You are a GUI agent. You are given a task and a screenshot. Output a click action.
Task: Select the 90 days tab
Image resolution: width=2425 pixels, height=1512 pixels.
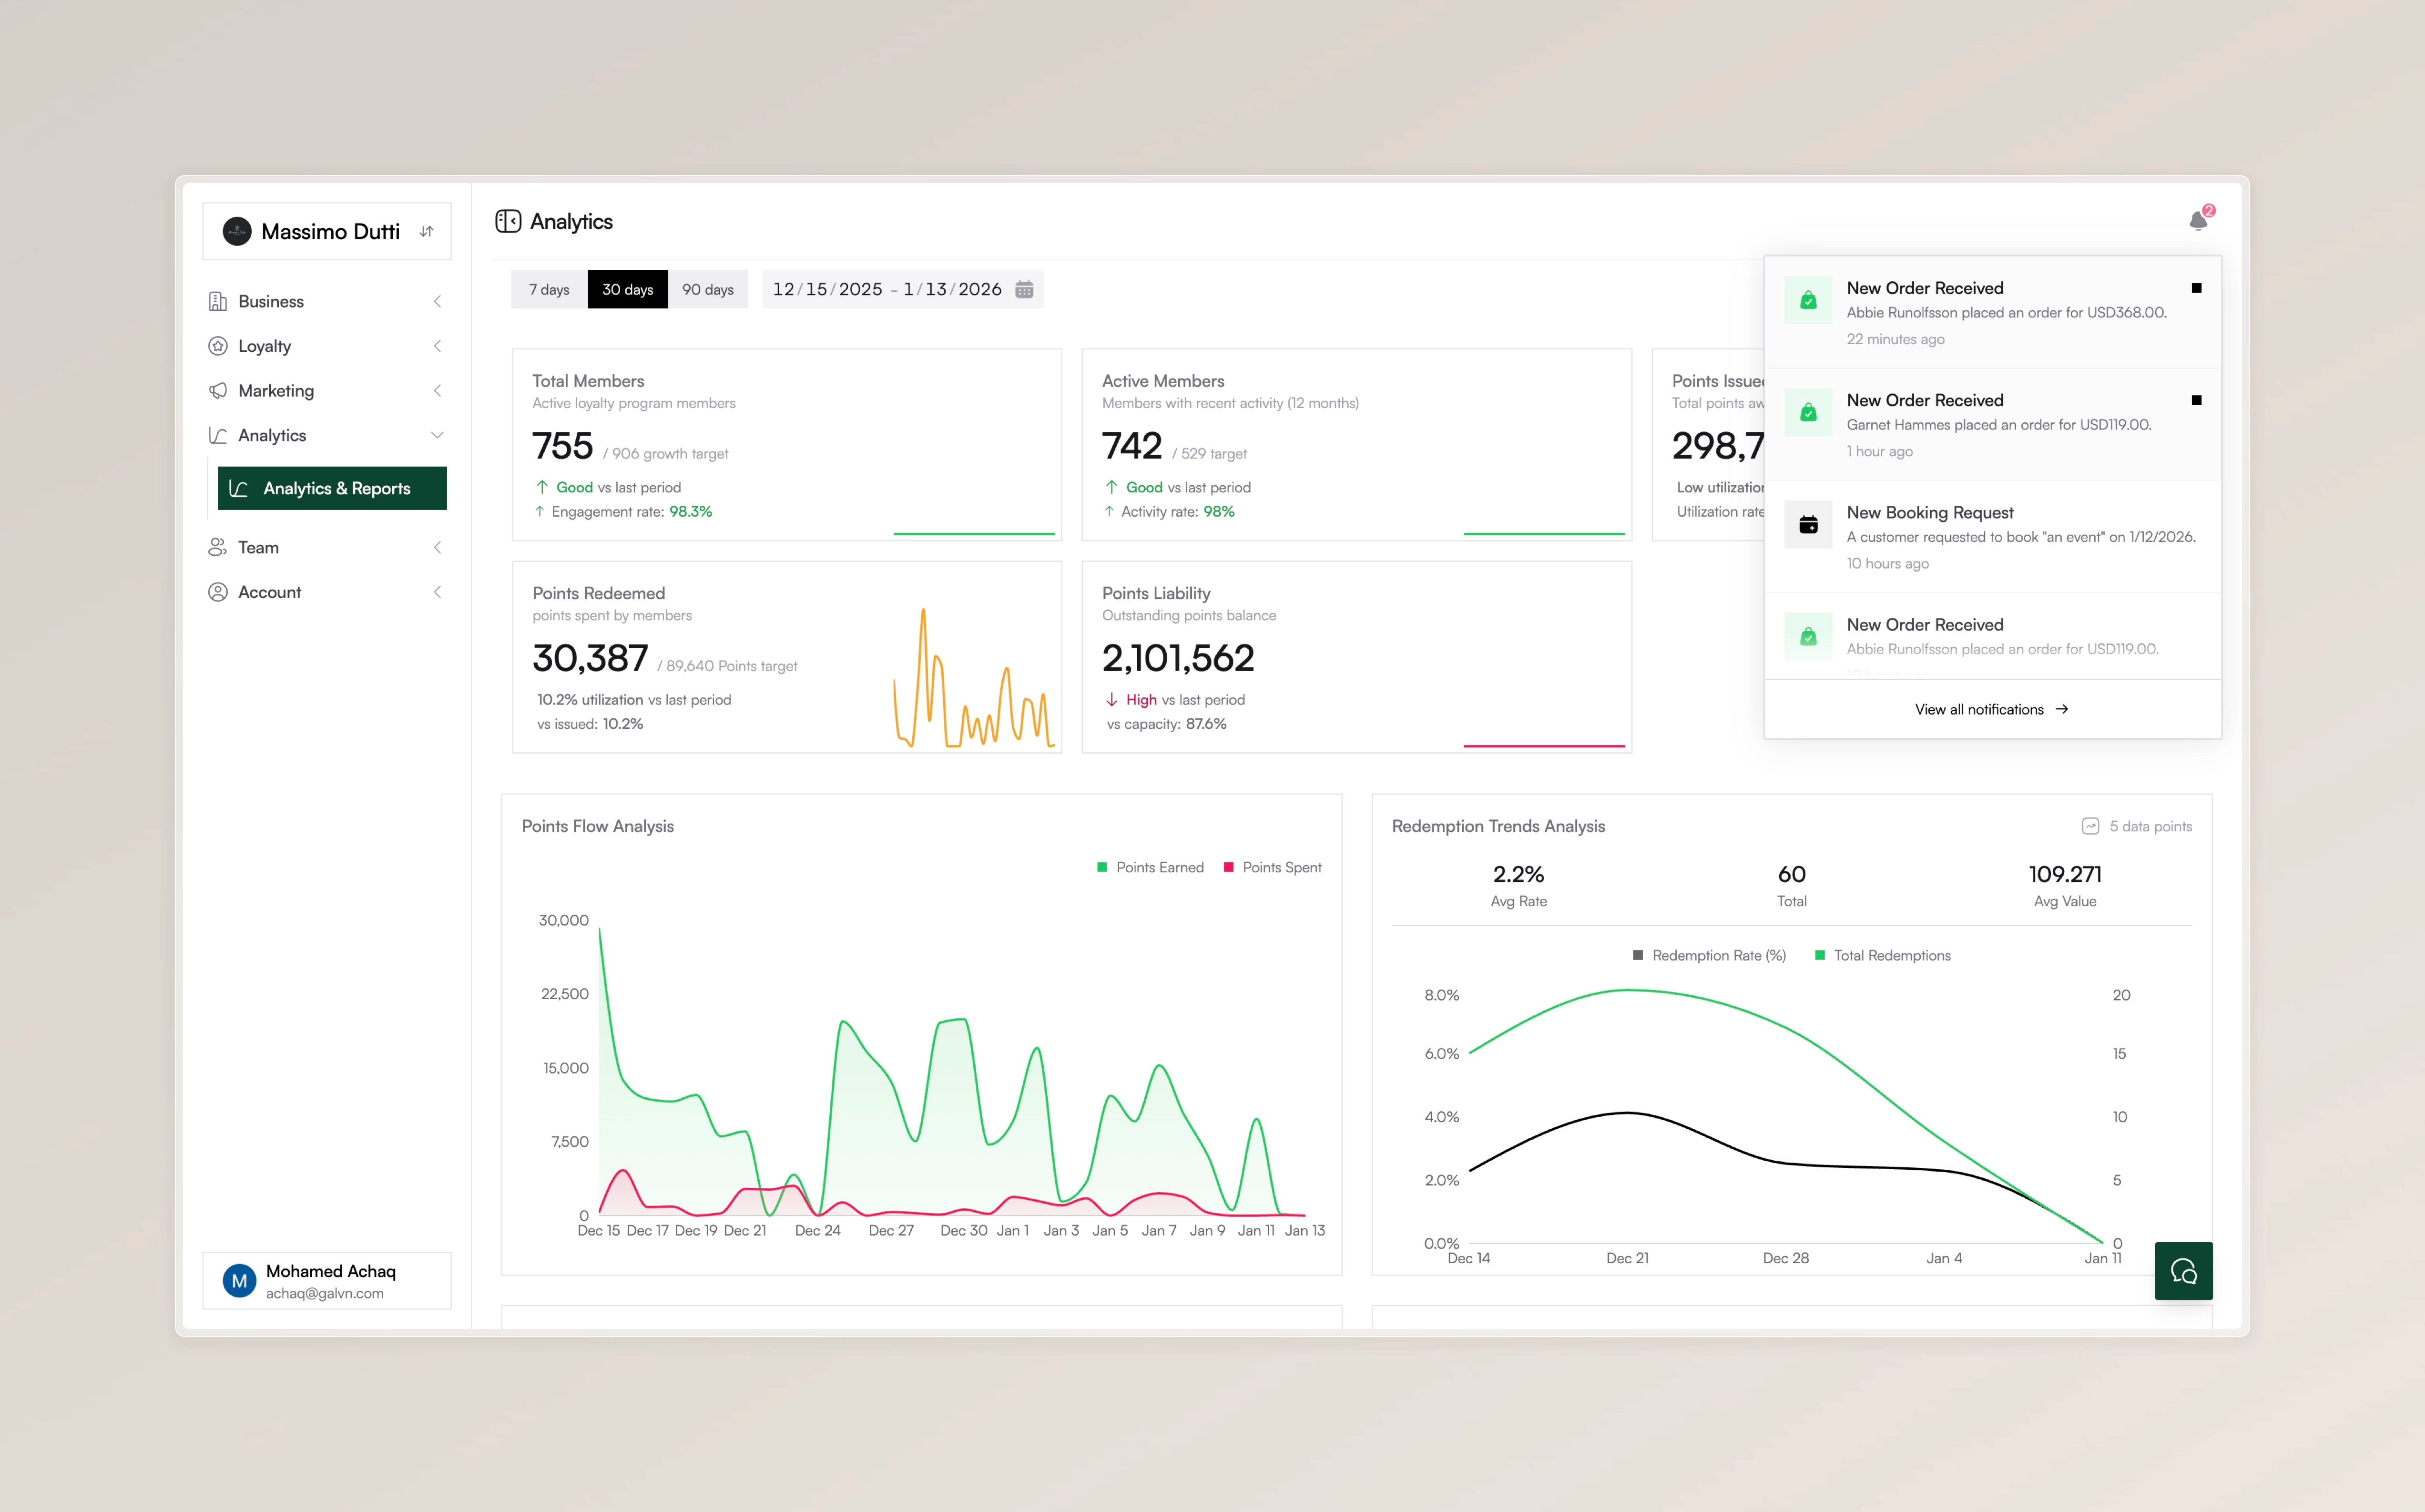coord(709,289)
